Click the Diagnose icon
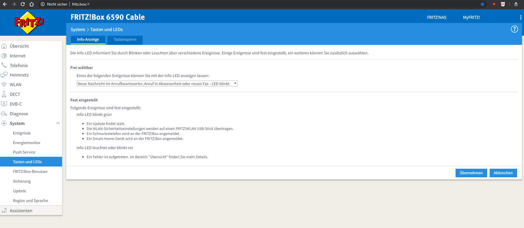 tap(4, 114)
